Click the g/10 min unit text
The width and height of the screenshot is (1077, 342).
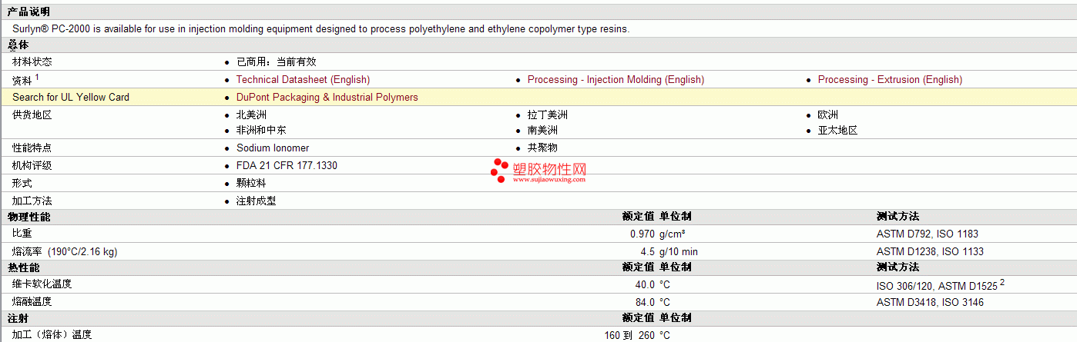679,251
